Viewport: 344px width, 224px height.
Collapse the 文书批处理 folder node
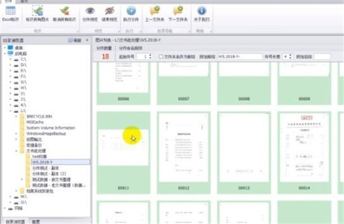pyautogui.click(x=16, y=151)
